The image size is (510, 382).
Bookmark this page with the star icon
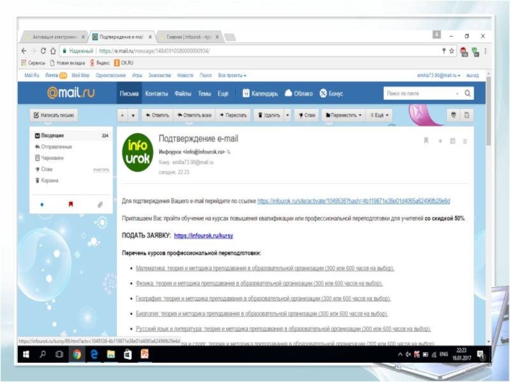coord(452,51)
